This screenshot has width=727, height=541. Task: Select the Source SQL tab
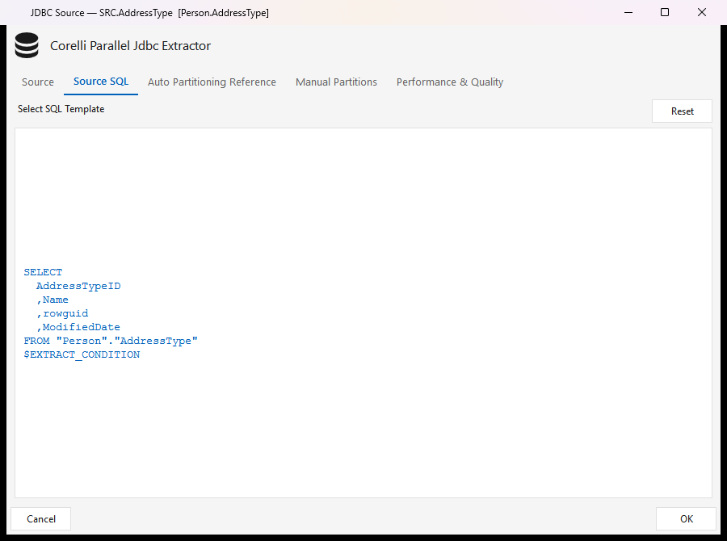click(101, 82)
